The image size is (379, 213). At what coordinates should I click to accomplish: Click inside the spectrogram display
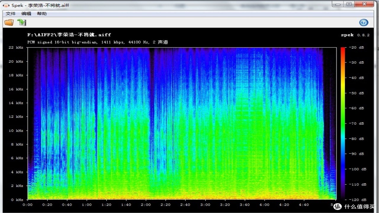tap(182, 123)
